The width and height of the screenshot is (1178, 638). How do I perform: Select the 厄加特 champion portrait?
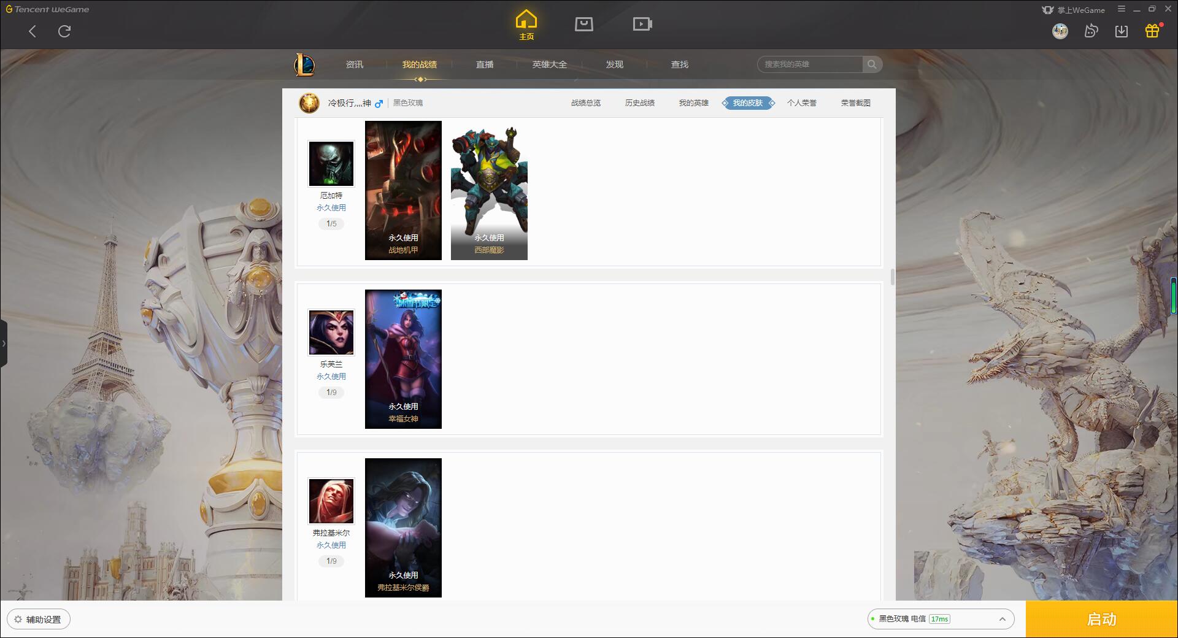pos(331,164)
